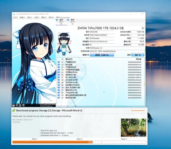
Task: Click status circle of attribute 0B row
Action: 59,88
